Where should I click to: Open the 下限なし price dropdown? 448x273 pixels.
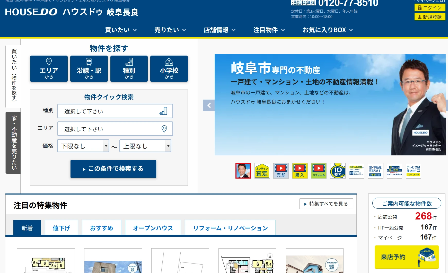(x=83, y=146)
